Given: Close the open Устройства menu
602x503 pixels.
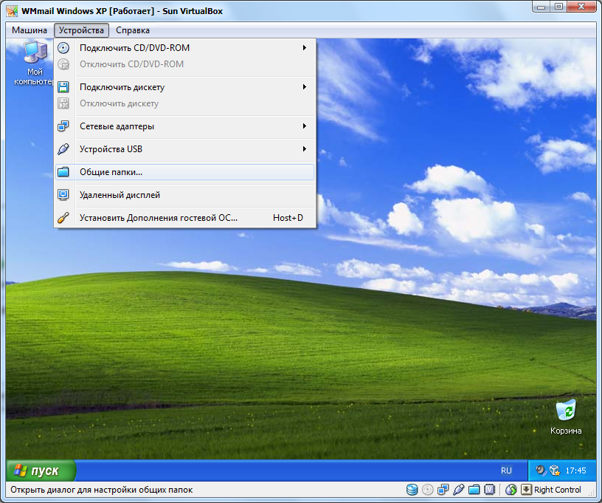Looking at the screenshot, I should coord(81,30).
